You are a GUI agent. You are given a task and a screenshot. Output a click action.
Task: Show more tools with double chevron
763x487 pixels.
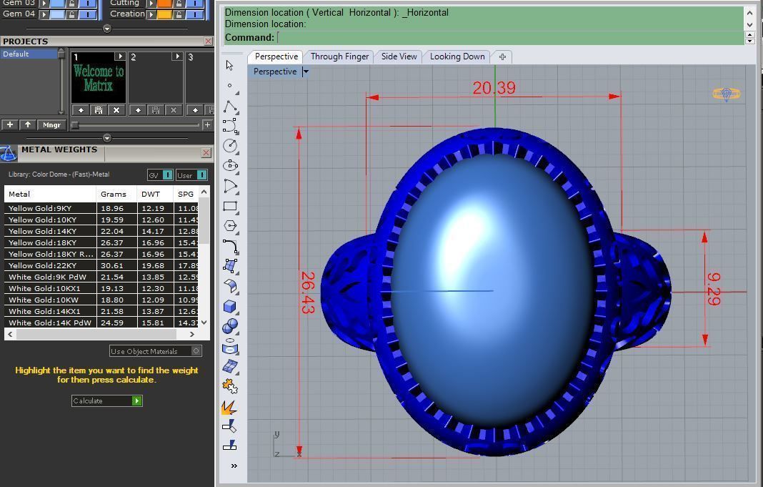(x=234, y=466)
